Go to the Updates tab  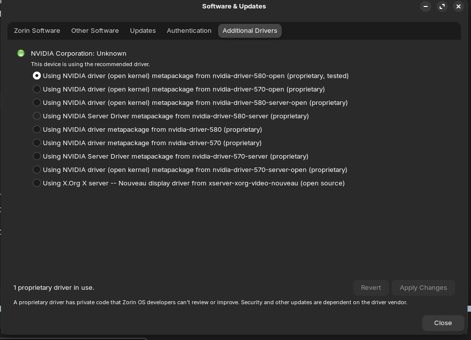143,31
